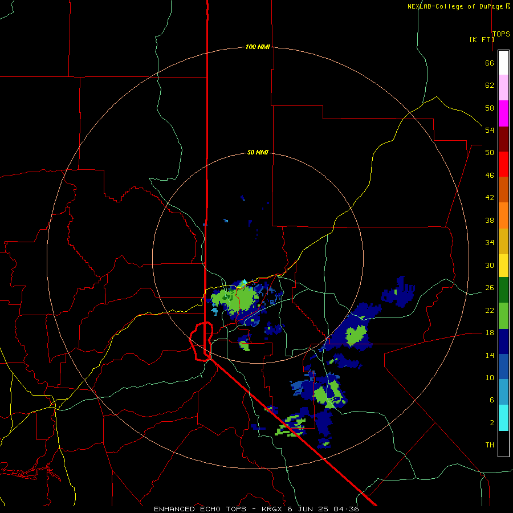Click the light pink 62 kft swatch
Screen dimensions: 513x513
pos(503,87)
